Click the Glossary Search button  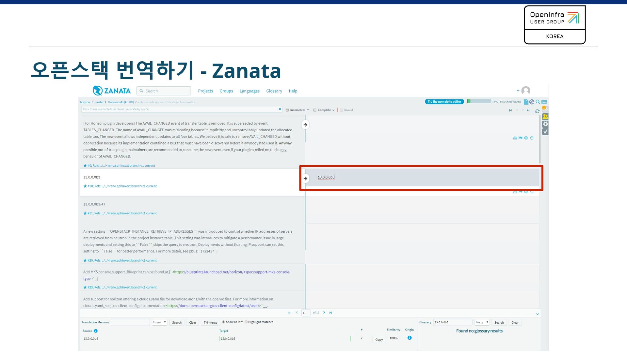point(499,322)
